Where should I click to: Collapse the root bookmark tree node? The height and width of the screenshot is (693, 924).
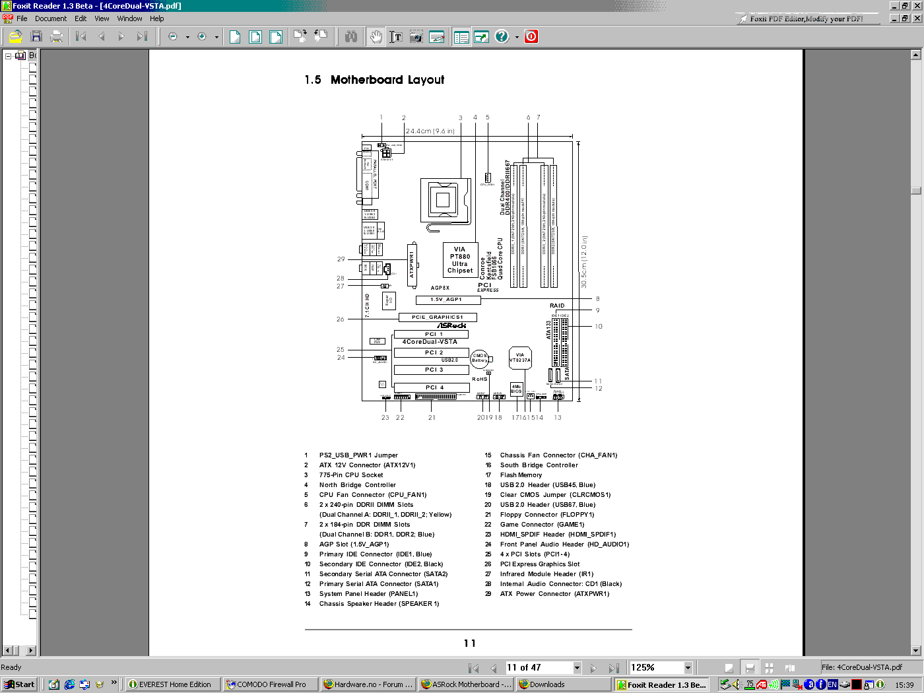coord(9,56)
